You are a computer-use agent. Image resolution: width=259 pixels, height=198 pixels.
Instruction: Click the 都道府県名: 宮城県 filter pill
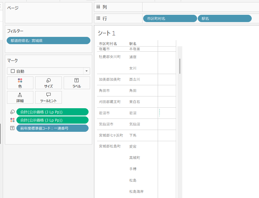[x=49, y=41]
